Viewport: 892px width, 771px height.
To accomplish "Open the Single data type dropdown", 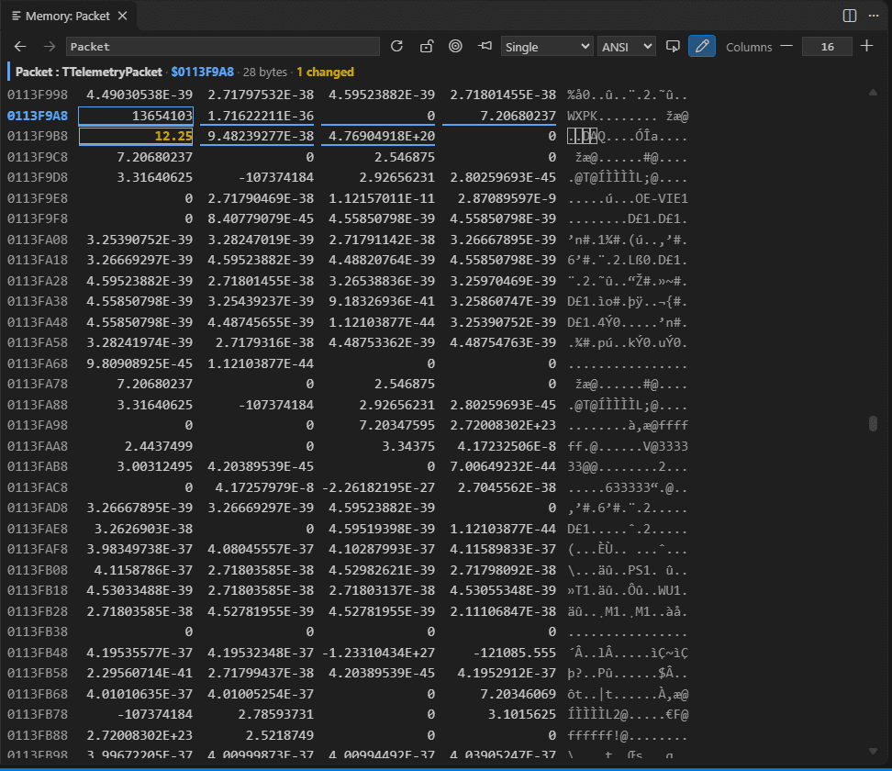I will [546, 47].
